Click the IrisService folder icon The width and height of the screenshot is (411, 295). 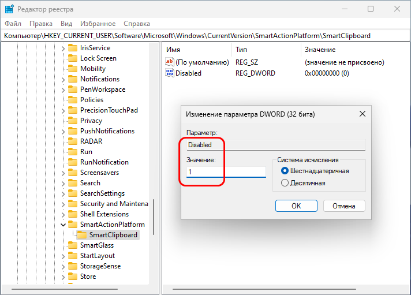(x=73, y=48)
